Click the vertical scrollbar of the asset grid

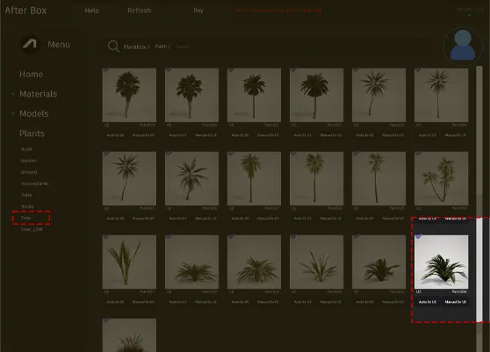[479, 209]
